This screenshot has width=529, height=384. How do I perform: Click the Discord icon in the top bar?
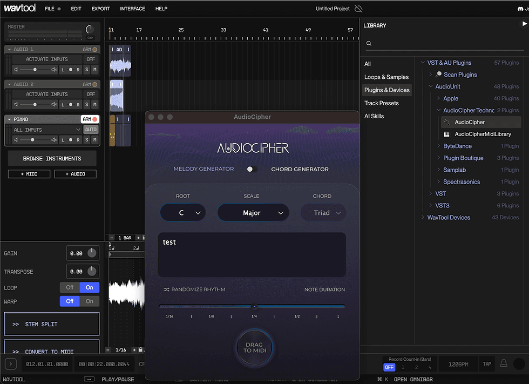coord(520,9)
